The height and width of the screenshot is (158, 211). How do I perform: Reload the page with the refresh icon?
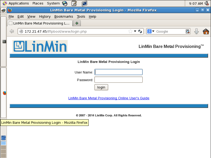coord(140,31)
